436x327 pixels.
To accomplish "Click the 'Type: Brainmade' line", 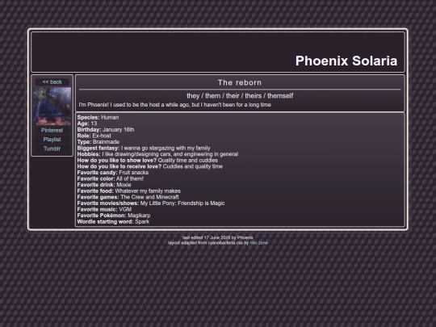I will tap(99, 142).
